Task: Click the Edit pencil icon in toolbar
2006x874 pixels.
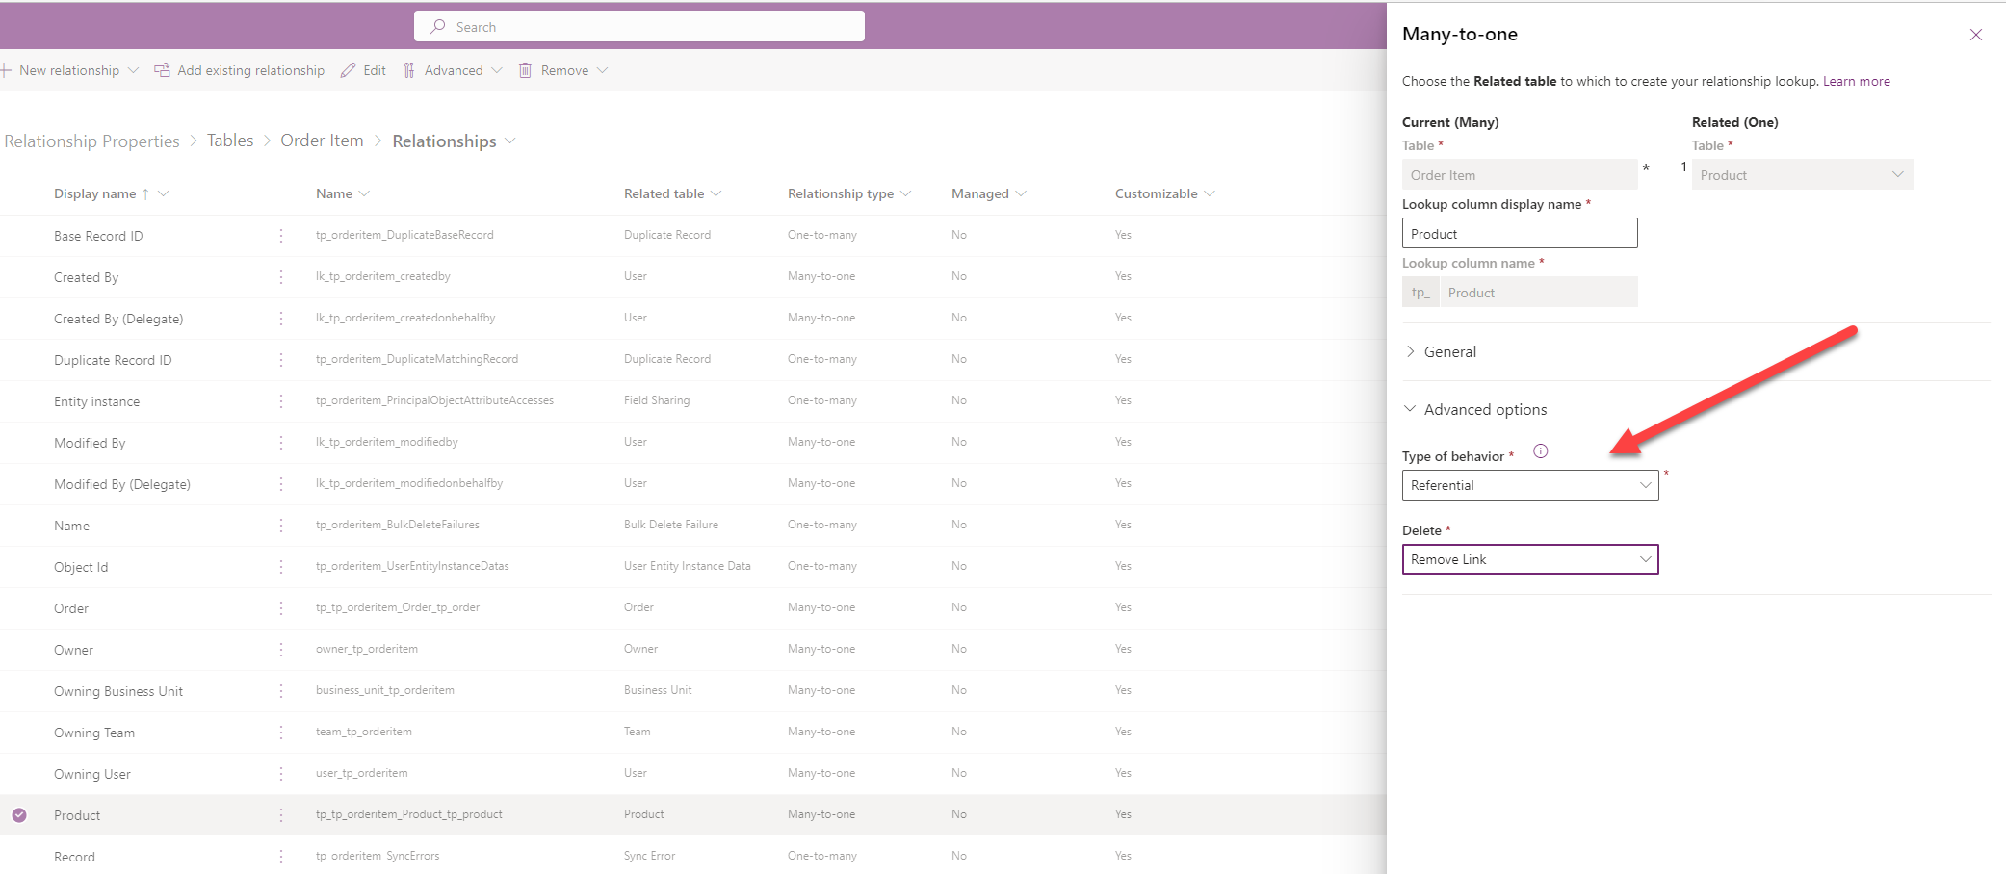Action: tap(349, 70)
